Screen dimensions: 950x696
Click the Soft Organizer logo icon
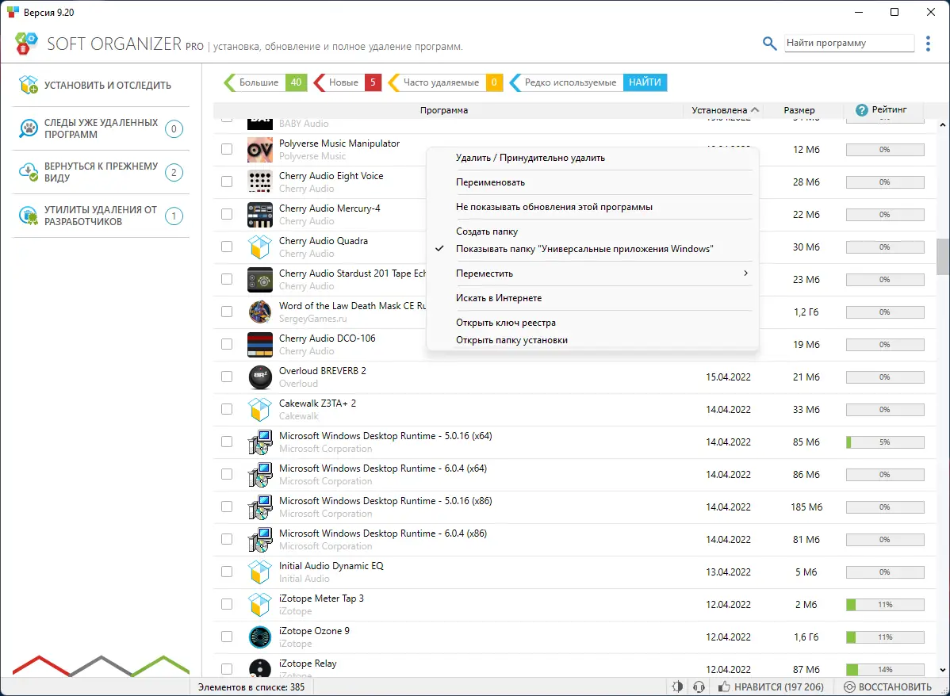click(x=26, y=44)
